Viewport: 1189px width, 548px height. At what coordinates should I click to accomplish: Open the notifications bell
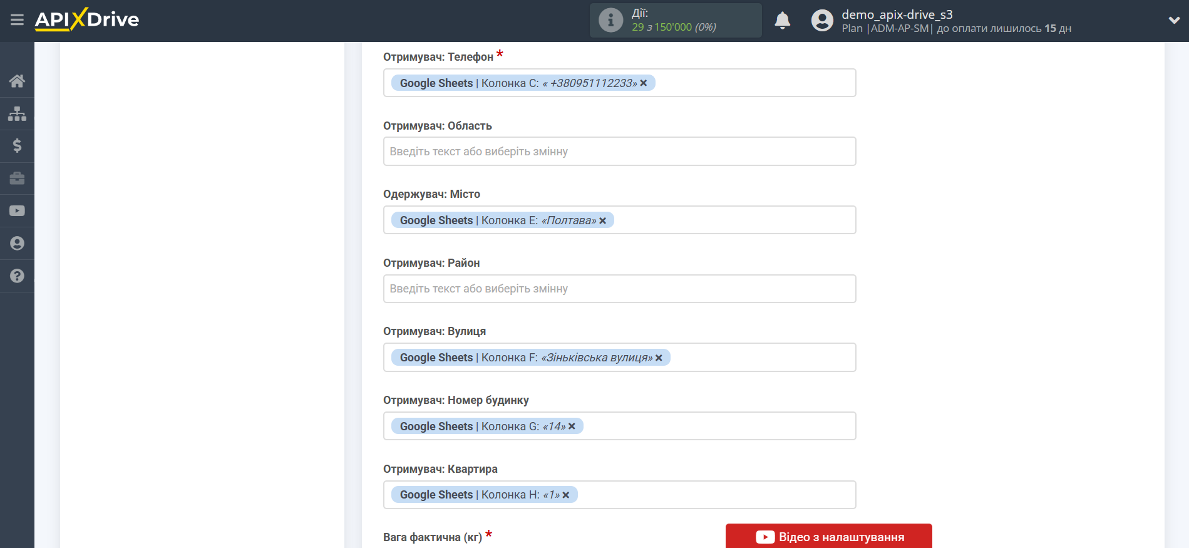[783, 21]
